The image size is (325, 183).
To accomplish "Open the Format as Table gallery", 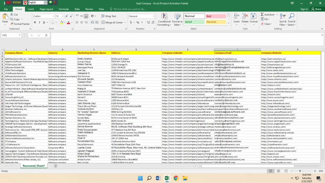I will [x=177, y=20].
